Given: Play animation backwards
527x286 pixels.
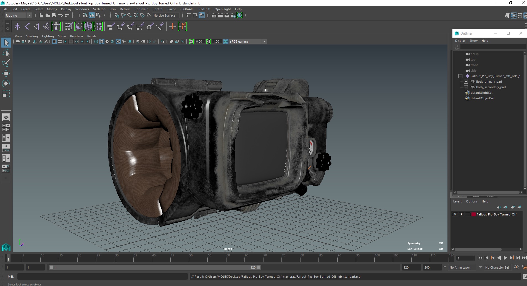Looking at the screenshot, I should pos(499,258).
